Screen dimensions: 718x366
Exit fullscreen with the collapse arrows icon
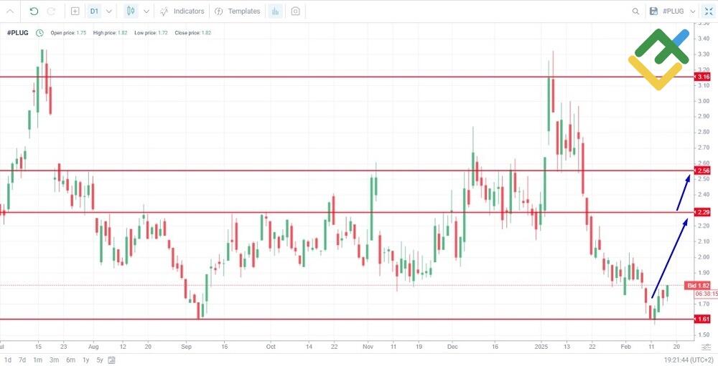coord(709,11)
